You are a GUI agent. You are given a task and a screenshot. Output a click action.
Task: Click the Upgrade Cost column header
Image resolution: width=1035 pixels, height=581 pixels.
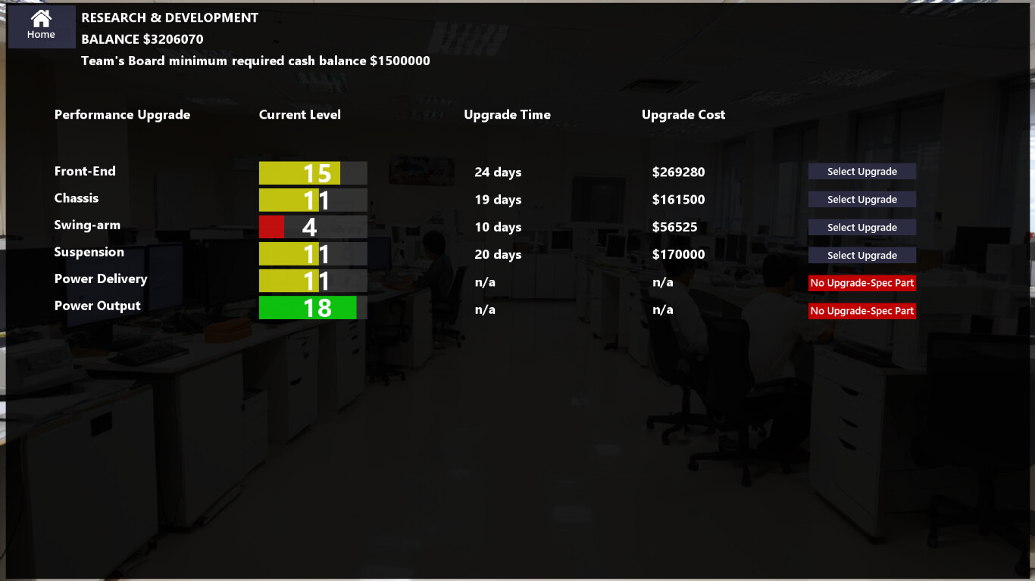point(683,115)
